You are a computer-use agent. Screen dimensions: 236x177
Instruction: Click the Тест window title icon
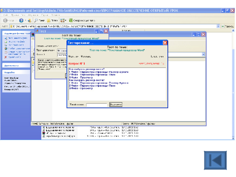37,31
